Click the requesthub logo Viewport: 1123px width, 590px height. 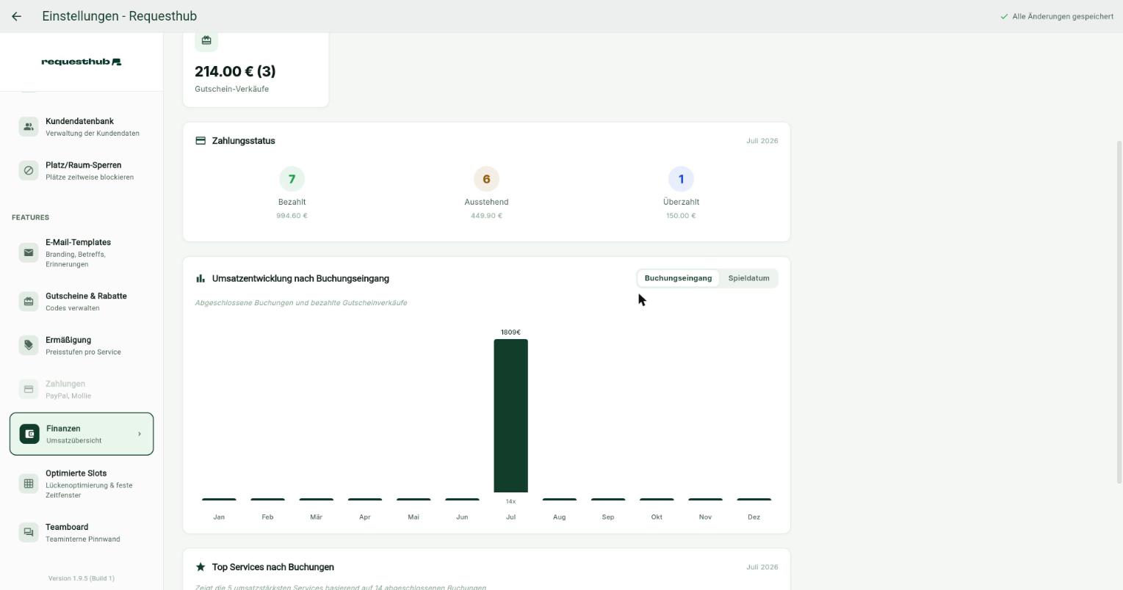(x=82, y=62)
